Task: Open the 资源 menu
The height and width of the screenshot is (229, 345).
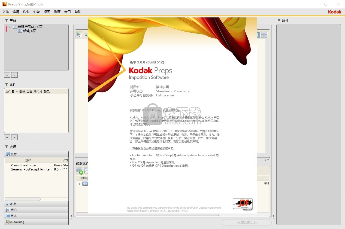Action: [57, 12]
